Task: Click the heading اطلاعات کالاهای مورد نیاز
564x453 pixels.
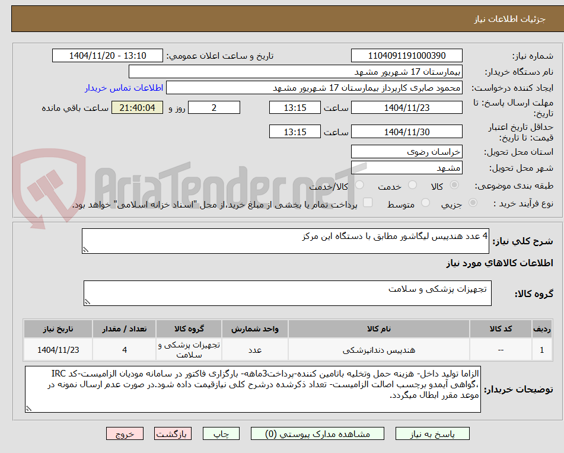Action: [499, 263]
